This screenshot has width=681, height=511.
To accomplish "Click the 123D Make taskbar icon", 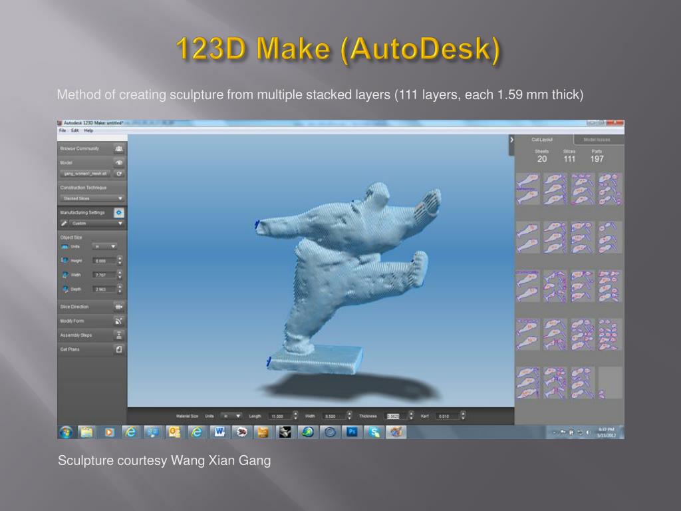I will [x=396, y=432].
